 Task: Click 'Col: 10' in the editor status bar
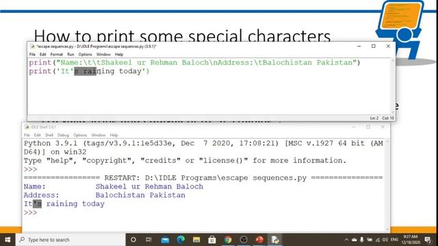pyautogui.click(x=388, y=118)
